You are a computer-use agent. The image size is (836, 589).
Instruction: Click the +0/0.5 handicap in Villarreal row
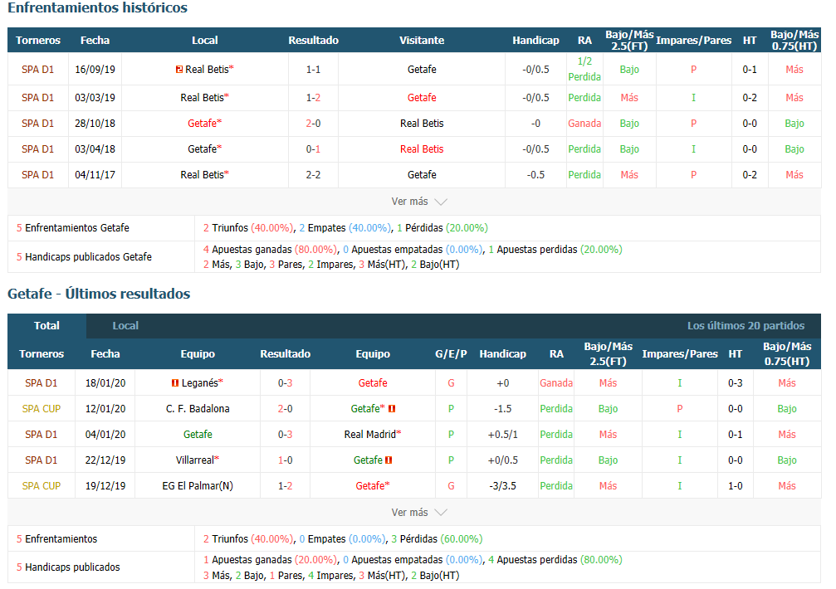(503, 460)
